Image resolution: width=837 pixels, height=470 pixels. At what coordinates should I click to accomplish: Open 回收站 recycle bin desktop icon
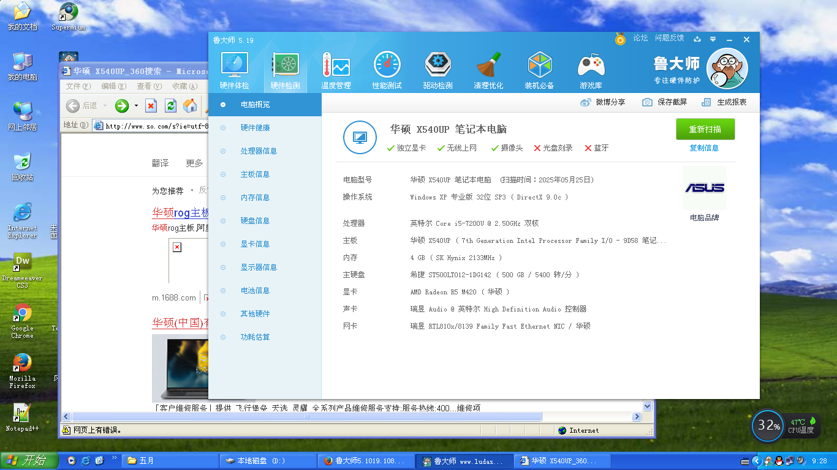click(x=22, y=166)
